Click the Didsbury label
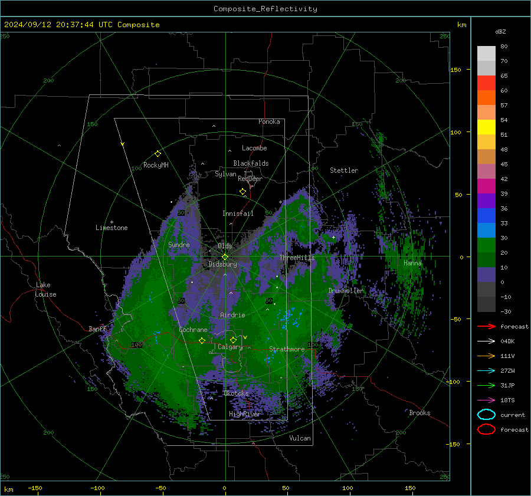The height and width of the screenshot is (496, 531). 222,264
